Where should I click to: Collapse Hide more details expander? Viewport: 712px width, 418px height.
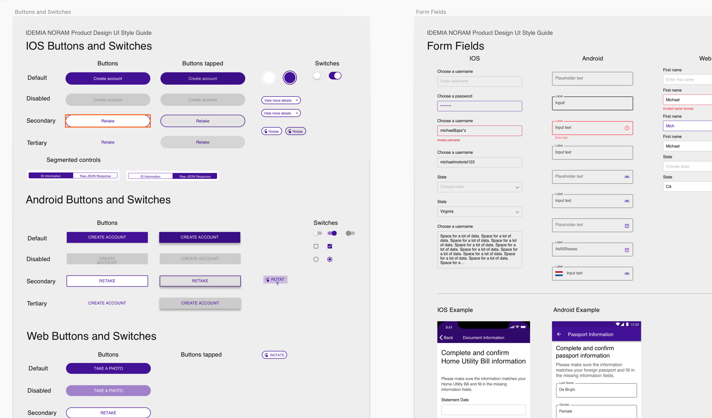click(281, 113)
